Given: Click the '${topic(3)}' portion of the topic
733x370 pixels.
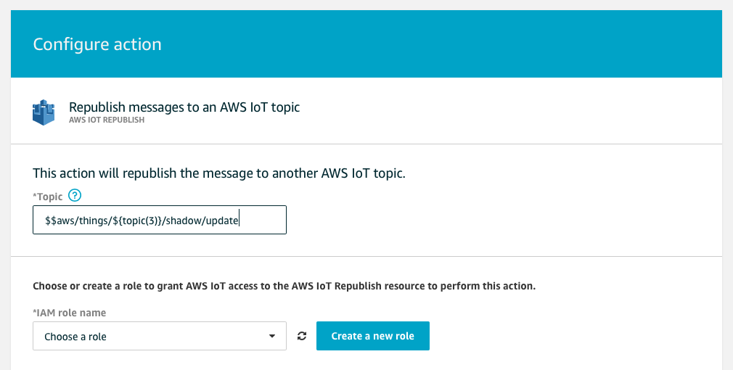Looking at the screenshot, I should [x=135, y=221].
